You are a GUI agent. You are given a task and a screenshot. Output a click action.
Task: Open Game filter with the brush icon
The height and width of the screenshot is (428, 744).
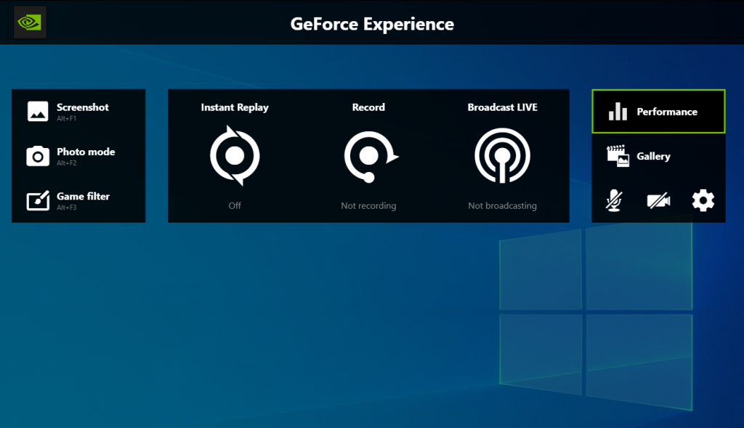coord(37,201)
